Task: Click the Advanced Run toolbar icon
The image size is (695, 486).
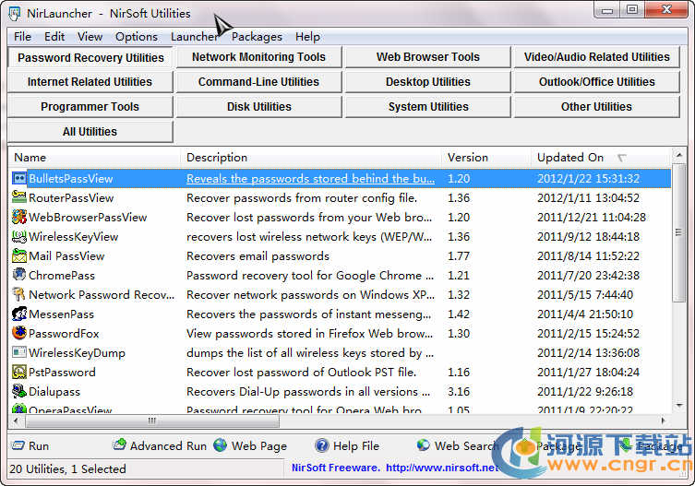Action: pyautogui.click(x=119, y=445)
